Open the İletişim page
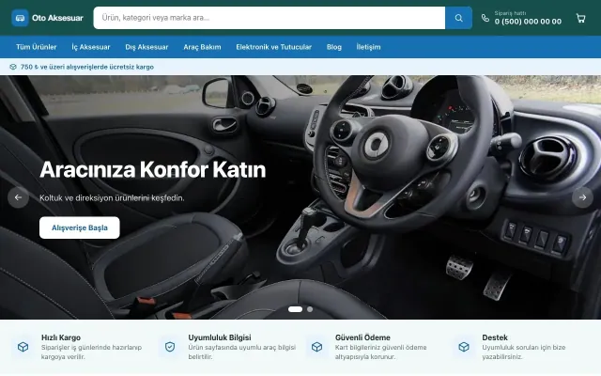 point(368,47)
